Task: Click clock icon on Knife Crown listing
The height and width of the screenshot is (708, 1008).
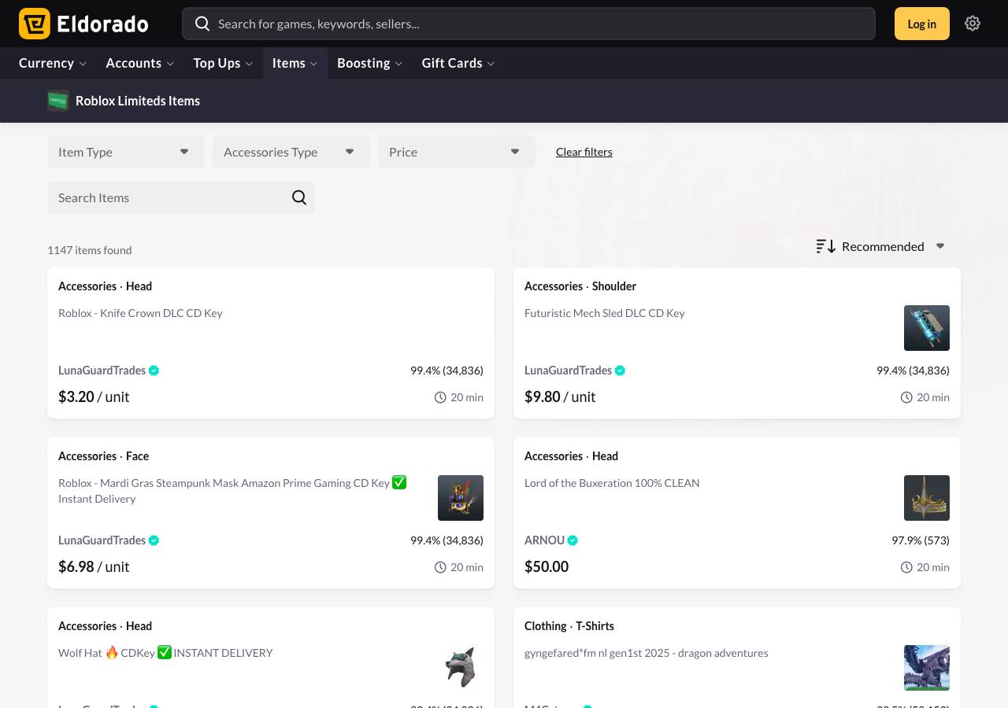Action: click(x=440, y=397)
